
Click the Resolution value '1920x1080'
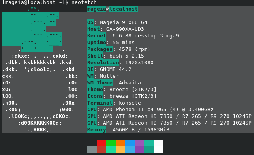[x=139, y=63]
